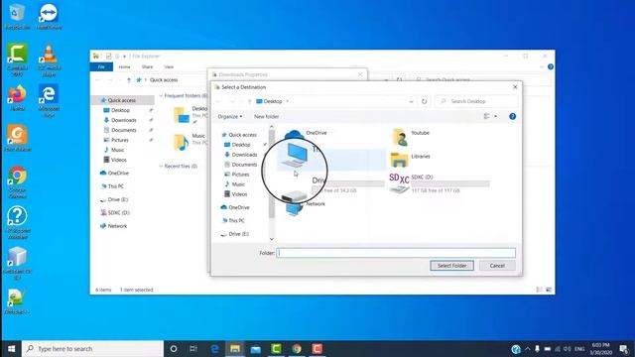
Task: Open Task View on the taskbar
Action: 193,348
